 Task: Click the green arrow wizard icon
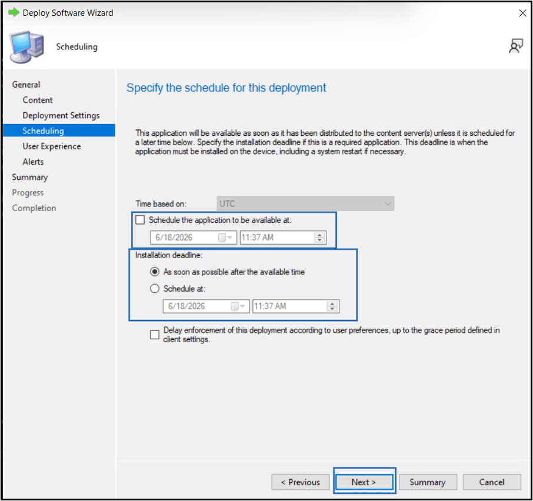(14, 12)
